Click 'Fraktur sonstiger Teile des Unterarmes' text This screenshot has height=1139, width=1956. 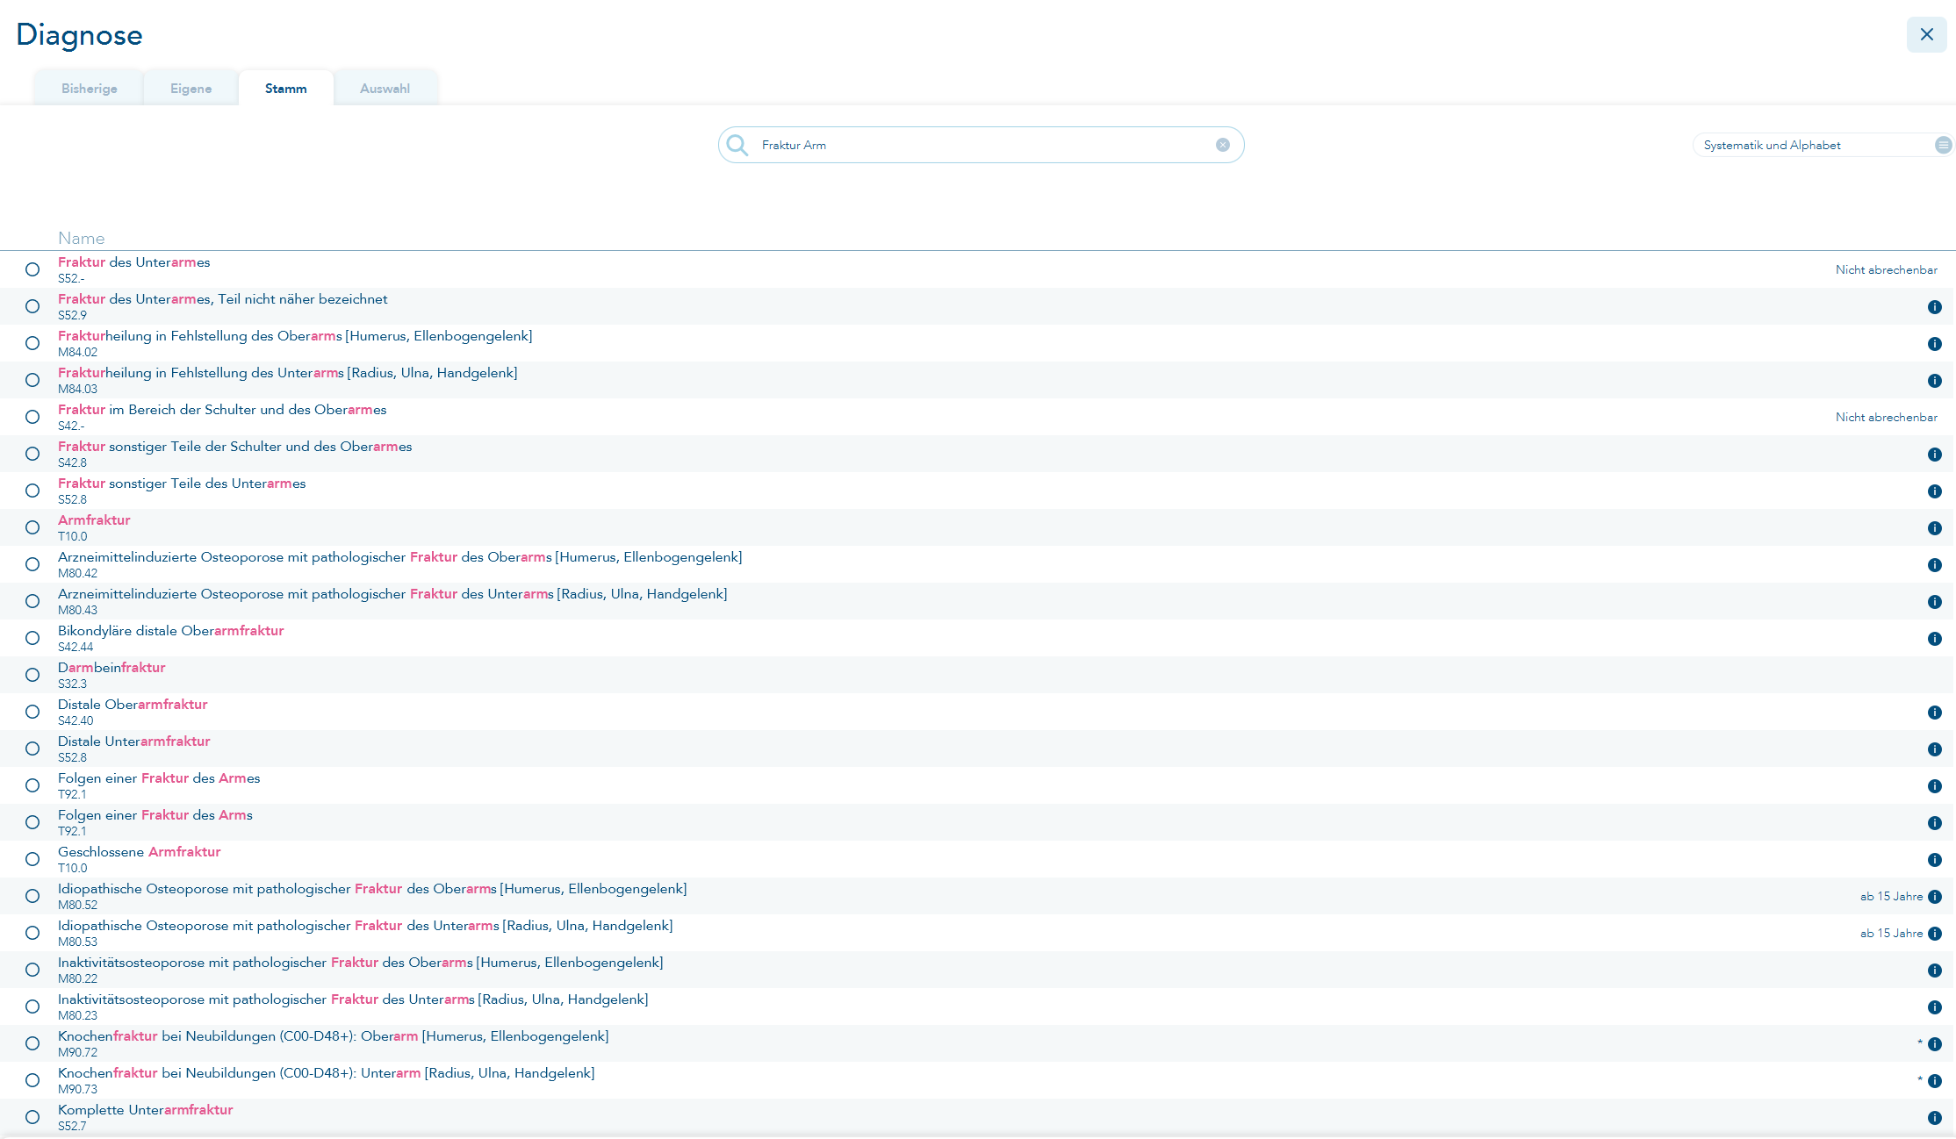point(182,484)
